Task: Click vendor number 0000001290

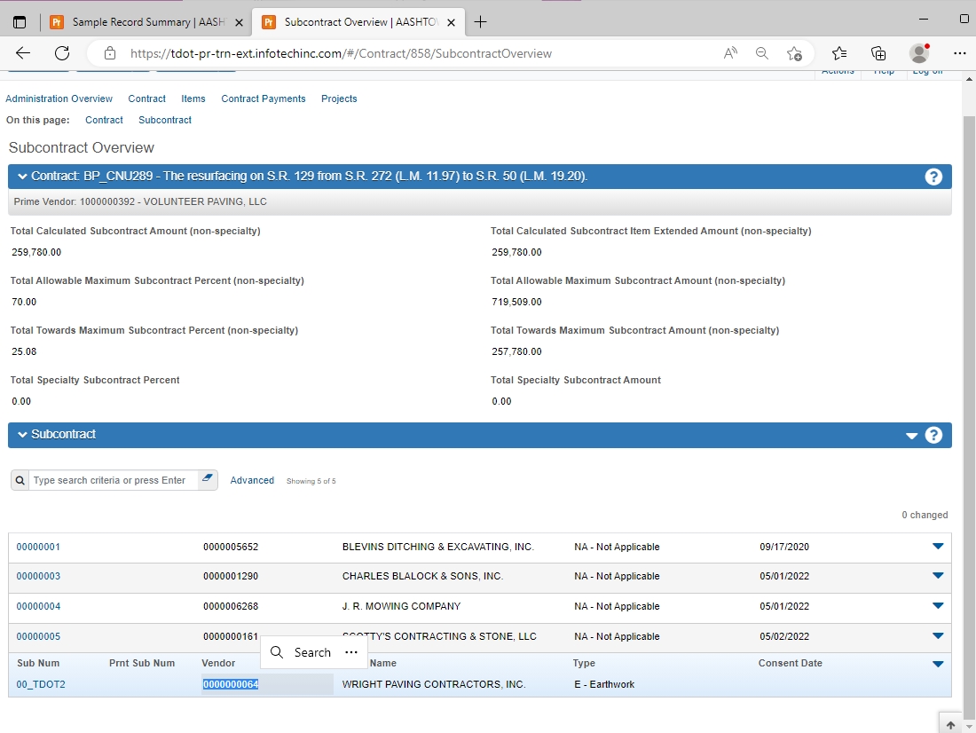Action: [231, 576]
